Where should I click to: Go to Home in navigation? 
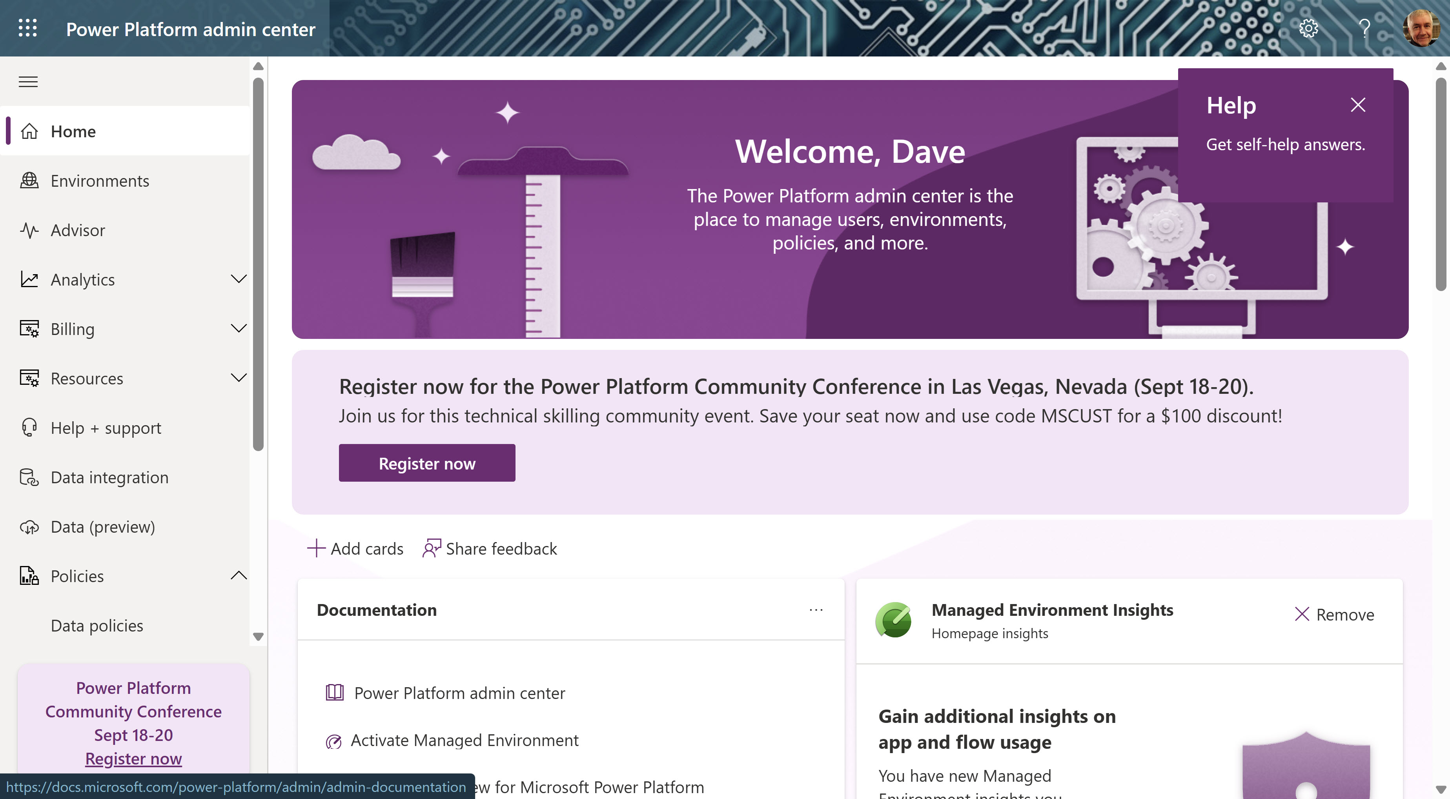(x=125, y=131)
